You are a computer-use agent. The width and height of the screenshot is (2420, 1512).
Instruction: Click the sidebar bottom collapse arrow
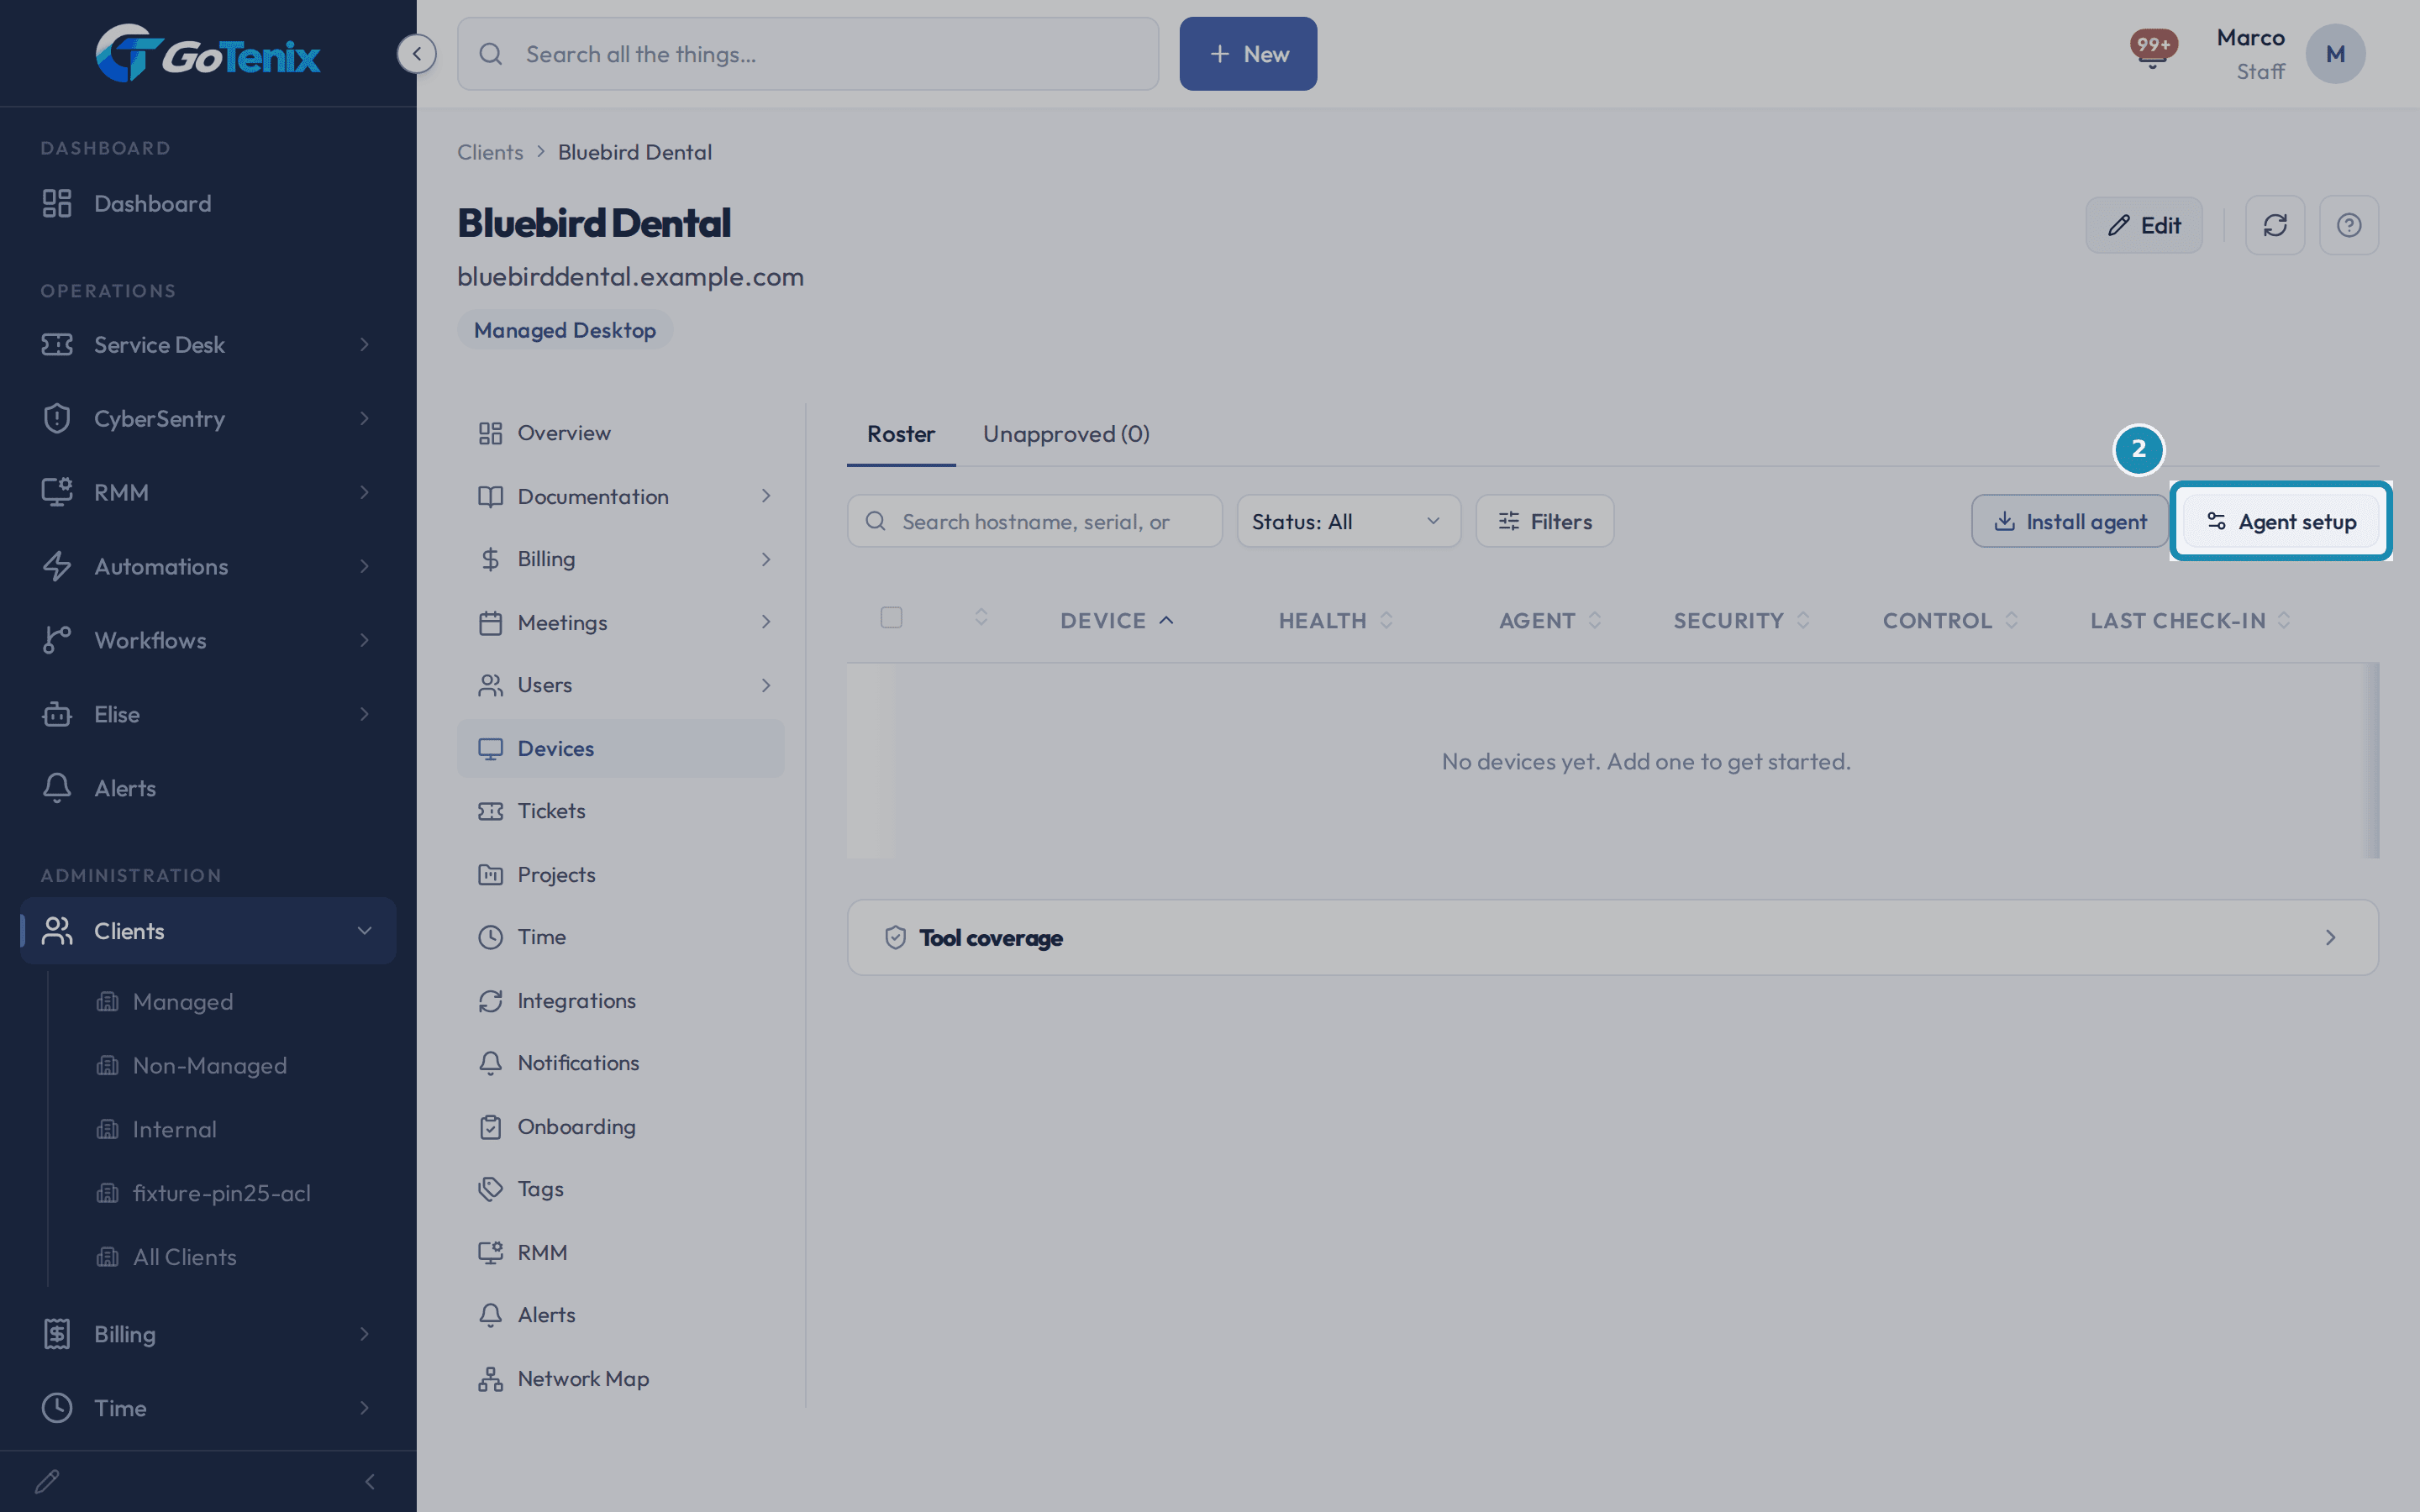370,1481
